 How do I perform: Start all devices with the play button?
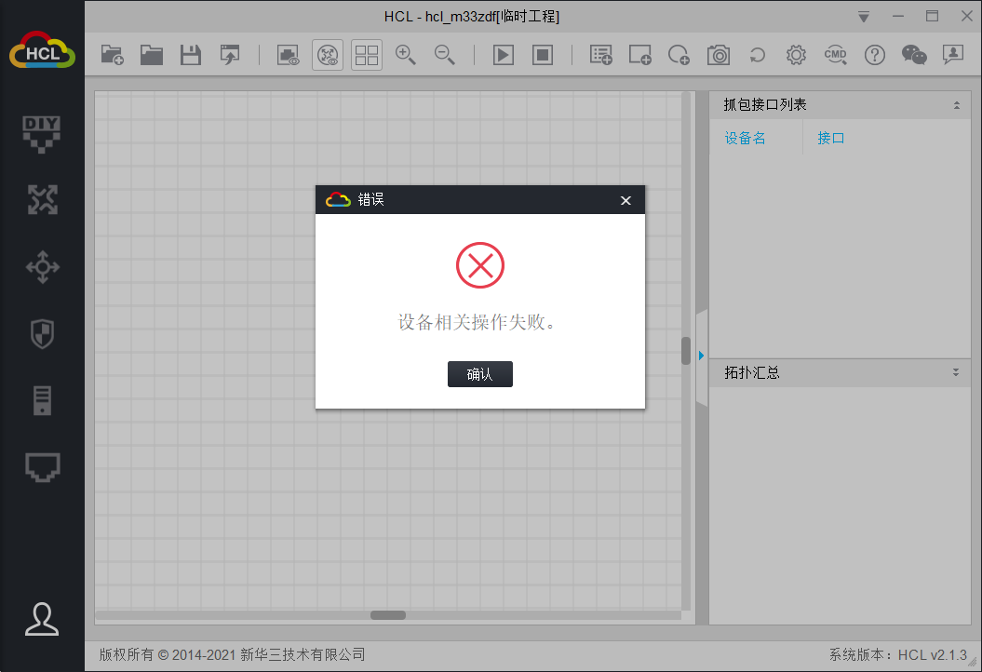(x=503, y=55)
